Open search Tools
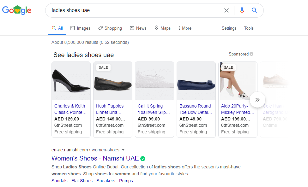This screenshot has width=308, height=187. [249, 28]
